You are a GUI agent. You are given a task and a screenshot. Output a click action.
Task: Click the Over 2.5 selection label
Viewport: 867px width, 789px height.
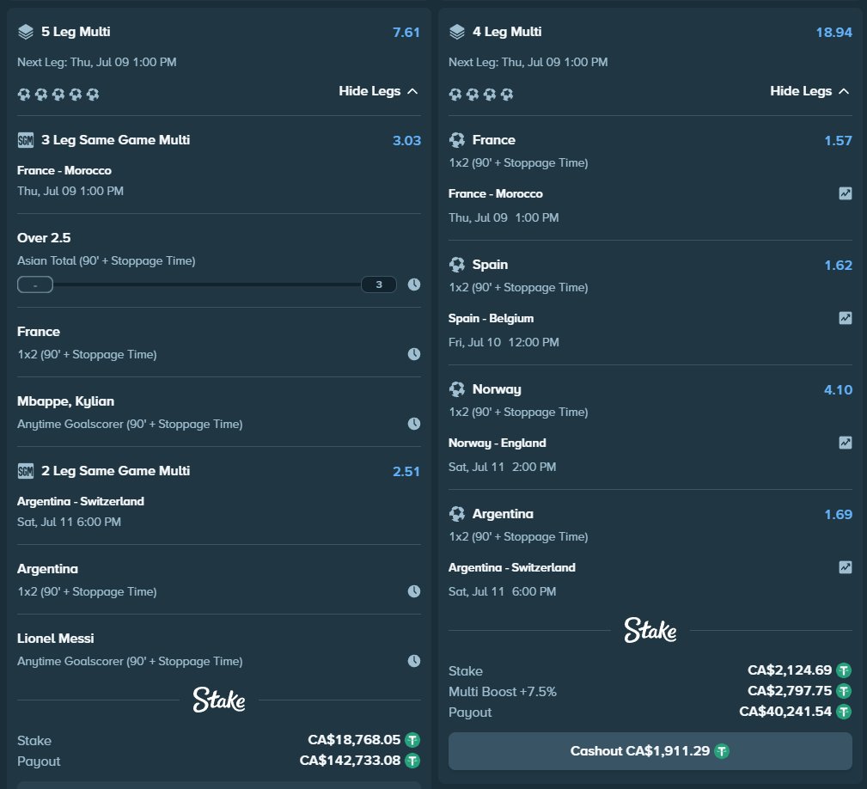pos(44,238)
